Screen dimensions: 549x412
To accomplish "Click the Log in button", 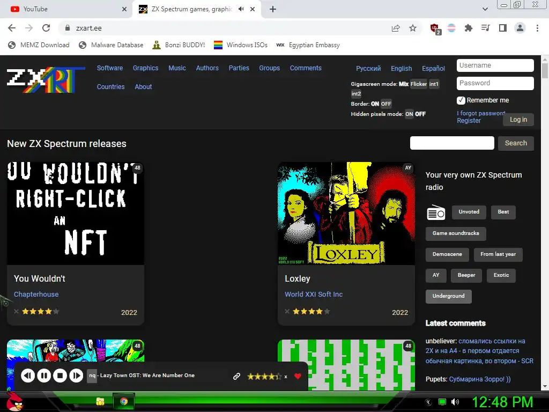I will pos(518,120).
